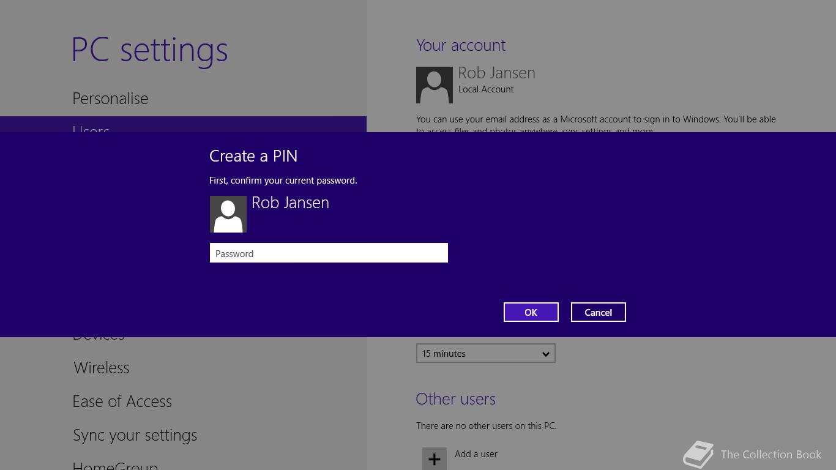
Task: Click 'First, confirm your current password.' text
Action: [x=283, y=181]
